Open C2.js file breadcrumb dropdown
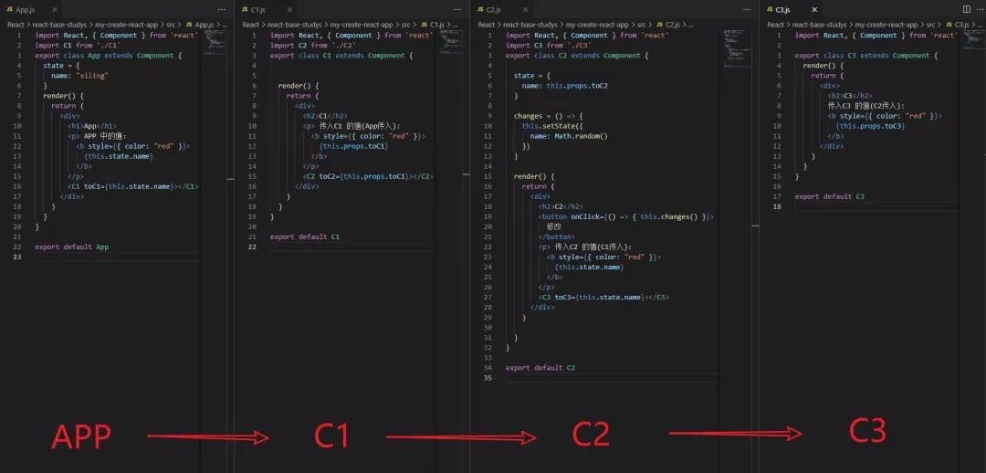The width and height of the screenshot is (986, 473). pos(673,25)
